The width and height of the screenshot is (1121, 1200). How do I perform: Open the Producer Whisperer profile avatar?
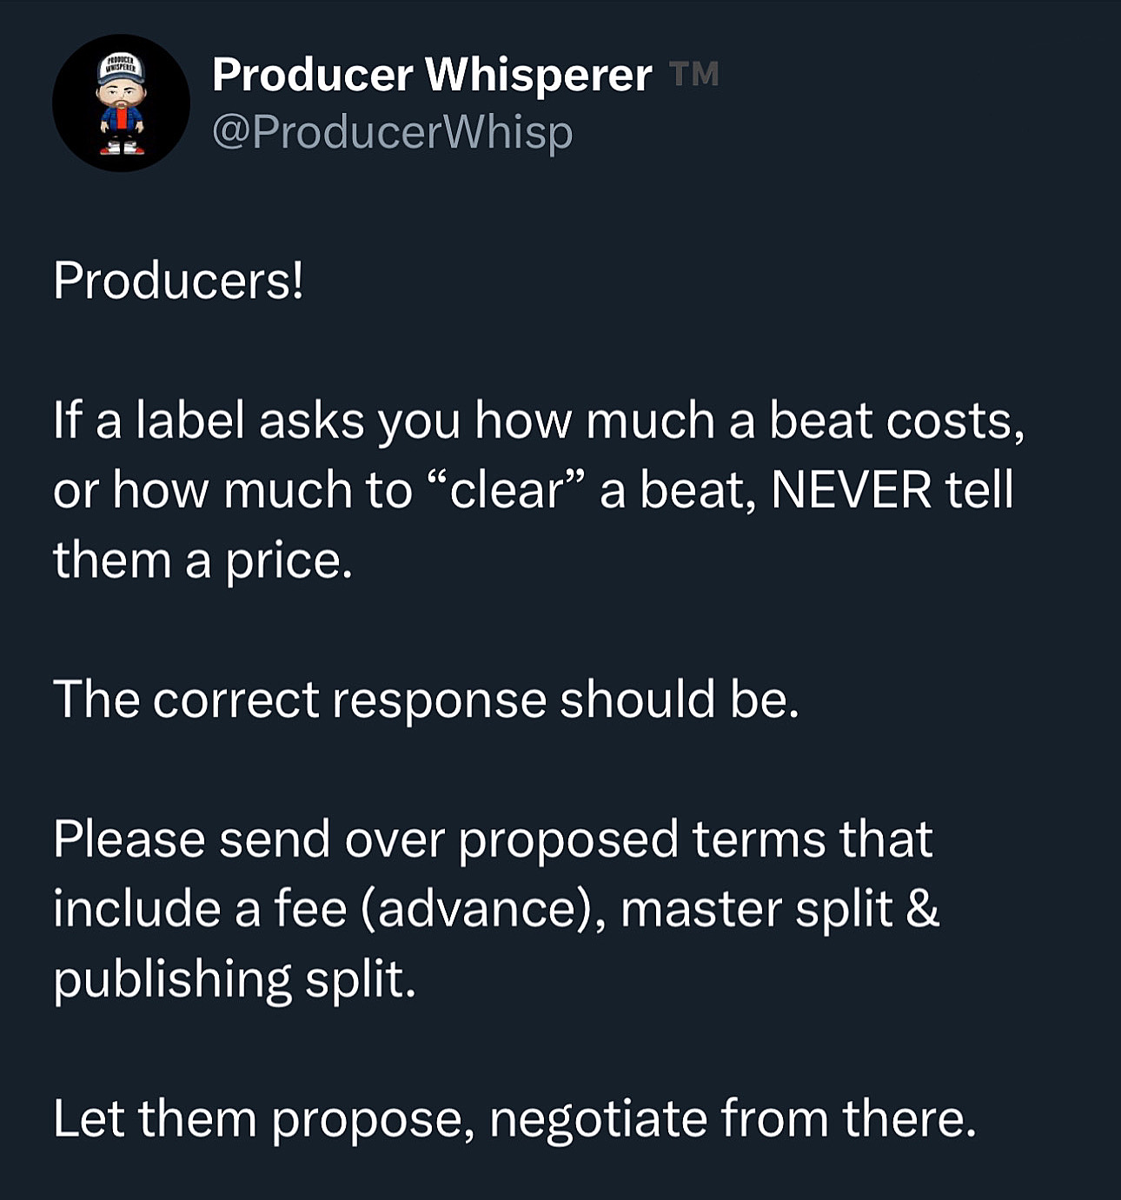point(121,103)
